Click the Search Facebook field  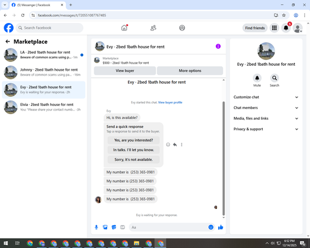[x=50, y=28]
